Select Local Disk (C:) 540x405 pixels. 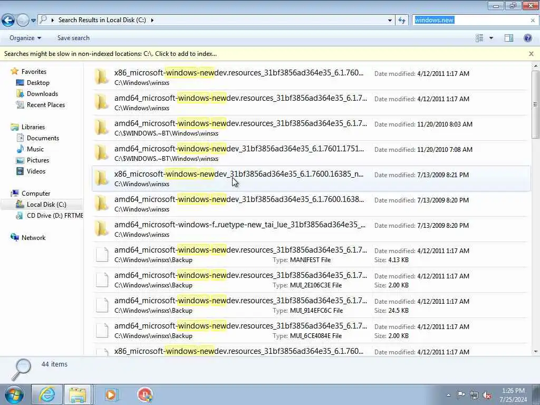pos(46,205)
